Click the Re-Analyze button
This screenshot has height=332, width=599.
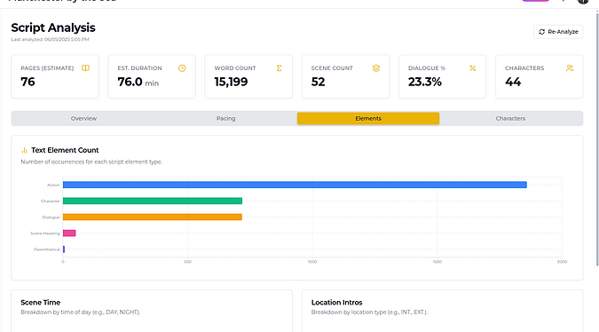point(558,32)
